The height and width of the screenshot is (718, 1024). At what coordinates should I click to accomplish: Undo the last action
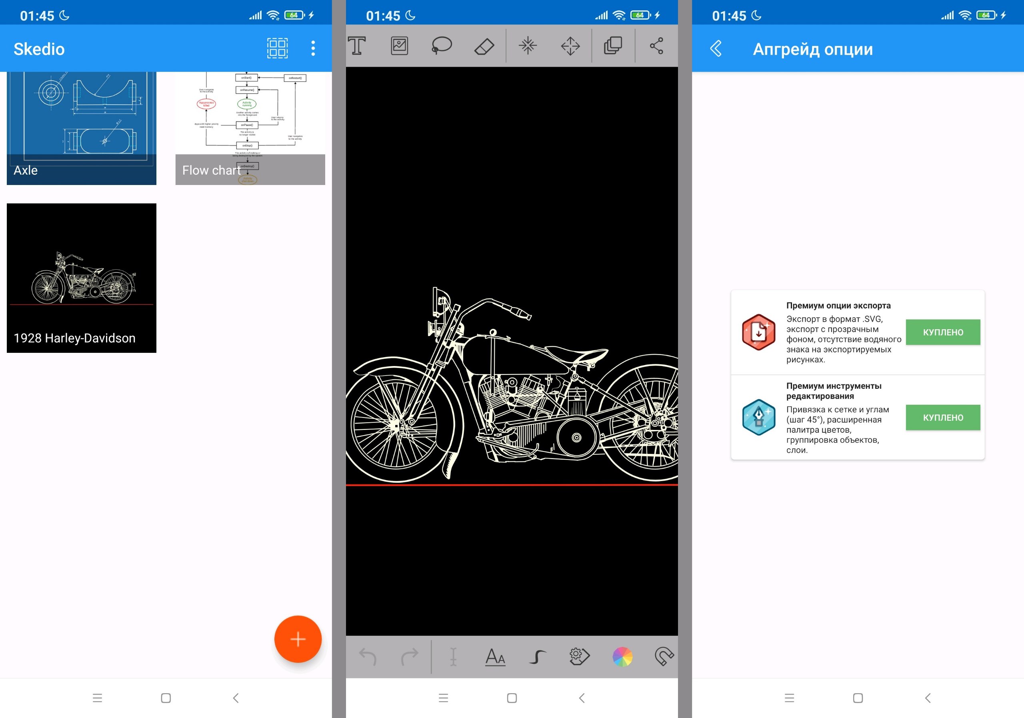(368, 656)
